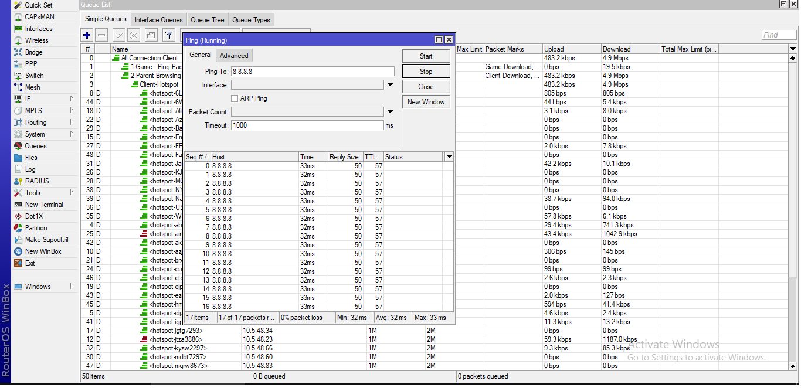Open the Dot1X menu

(x=34, y=216)
